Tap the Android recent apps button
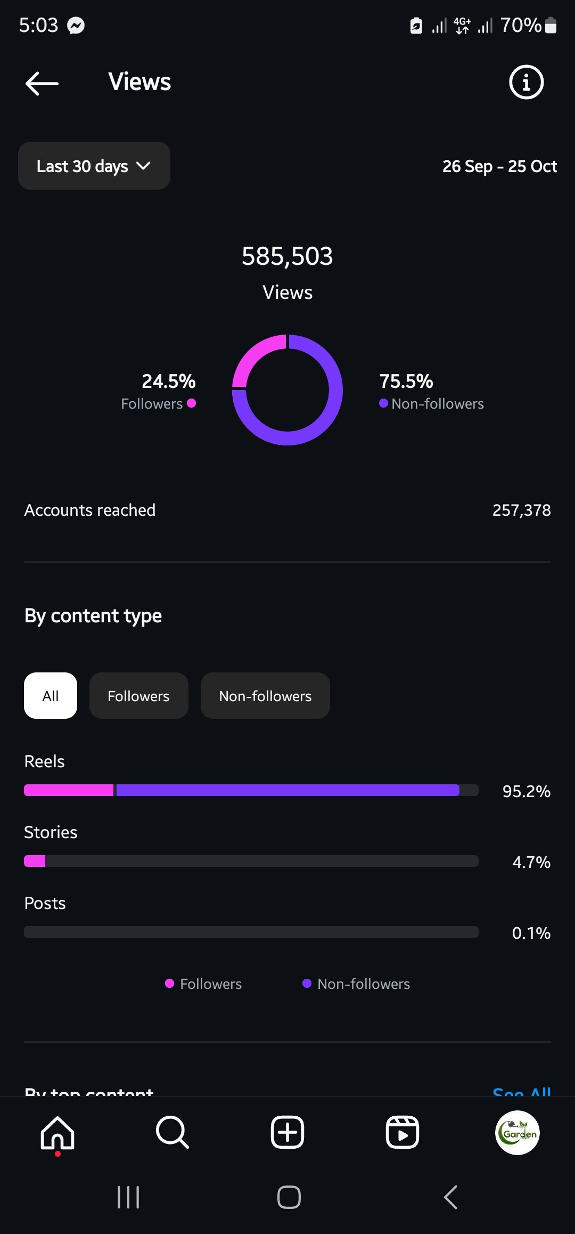The height and width of the screenshot is (1234, 575). tap(128, 1197)
